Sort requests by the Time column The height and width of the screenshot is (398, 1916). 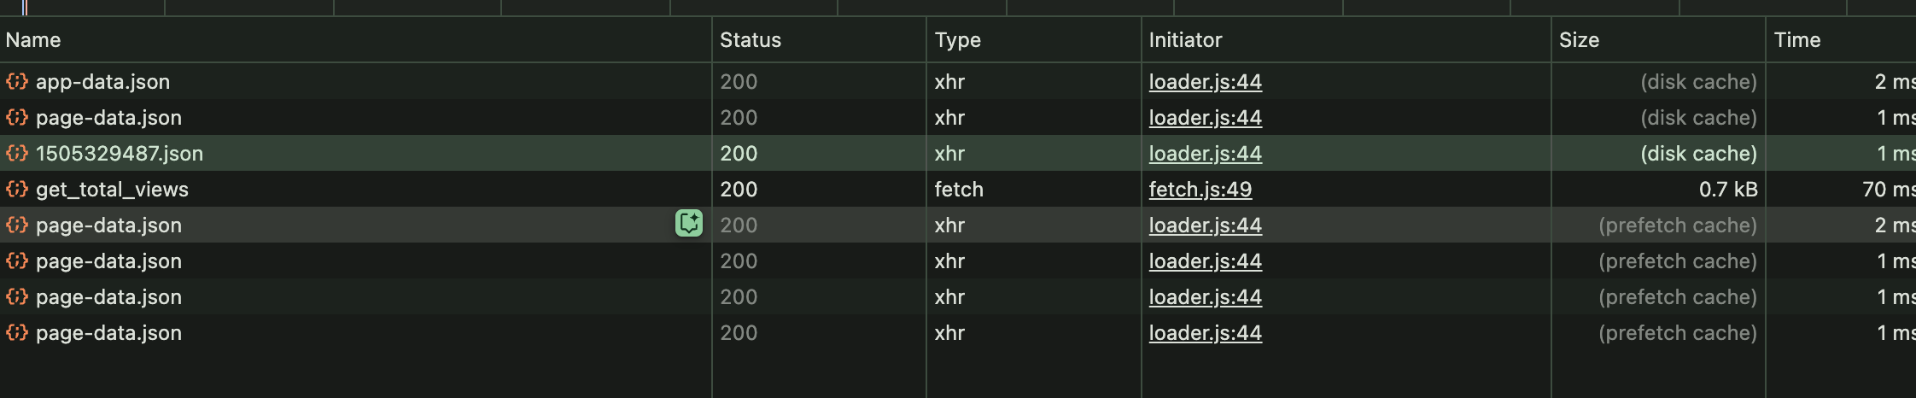(x=1796, y=40)
